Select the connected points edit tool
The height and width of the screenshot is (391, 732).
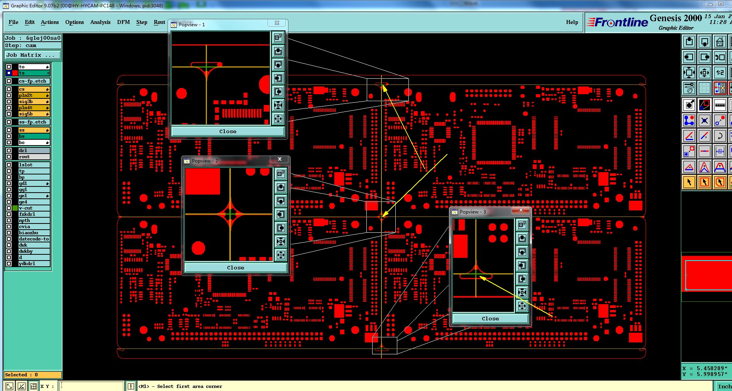(689, 120)
